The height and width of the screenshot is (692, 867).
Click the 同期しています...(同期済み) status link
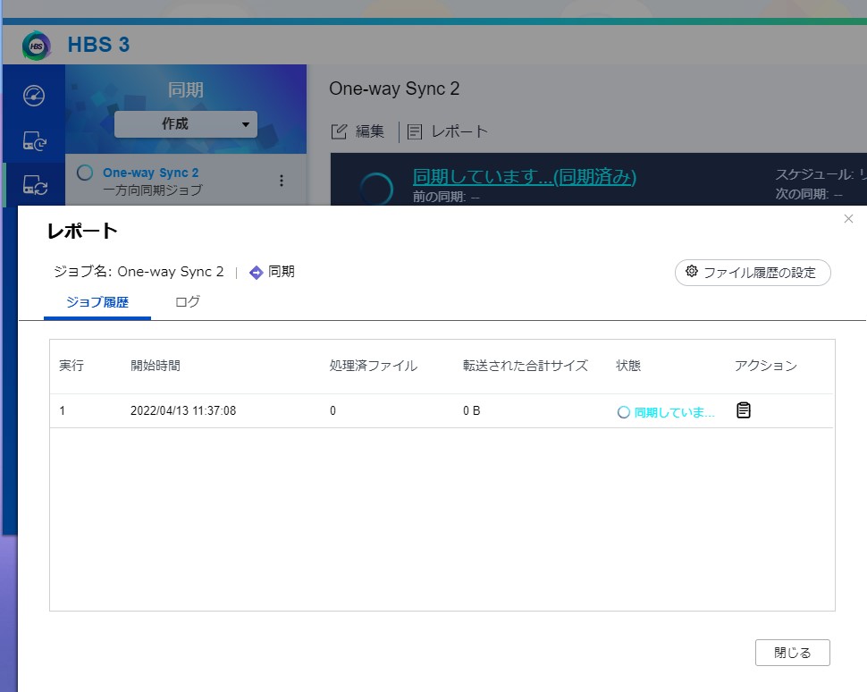tap(524, 177)
